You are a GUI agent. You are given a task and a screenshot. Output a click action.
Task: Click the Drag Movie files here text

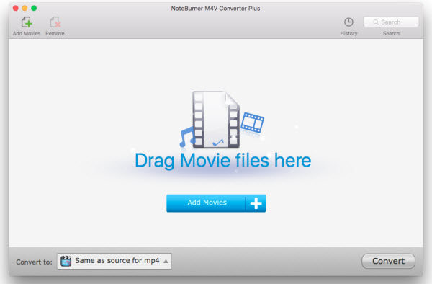coord(223,161)
